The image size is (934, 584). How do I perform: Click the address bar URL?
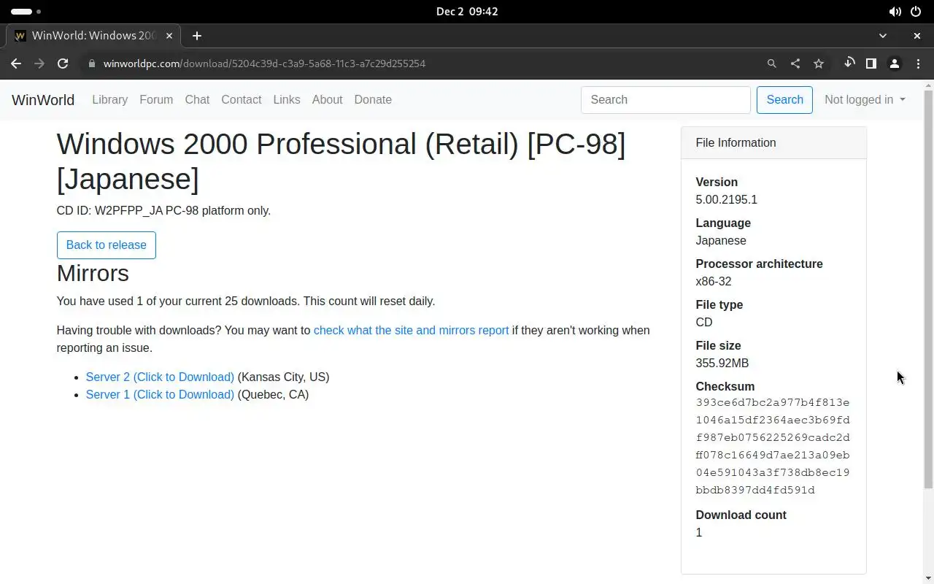[264, 64]
